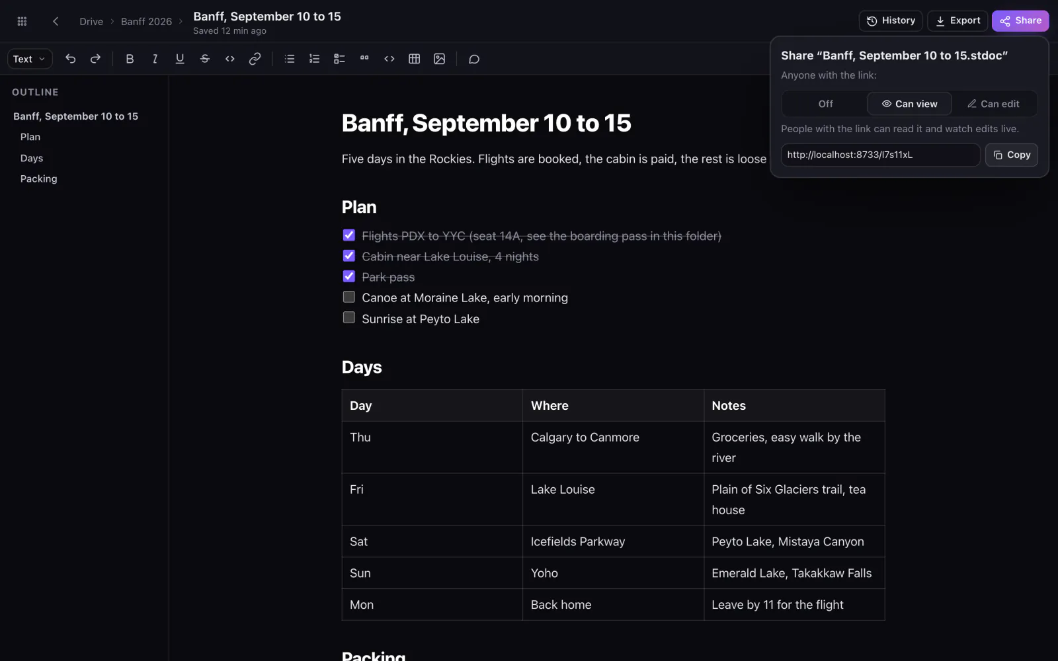
Task: Toggle bold formatting
Action: pyautogui.click(x=130, y=59)
